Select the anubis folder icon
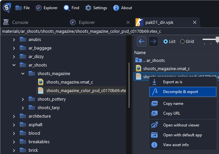The width and height of the screenshot is (219, 154). coord(23,39)
